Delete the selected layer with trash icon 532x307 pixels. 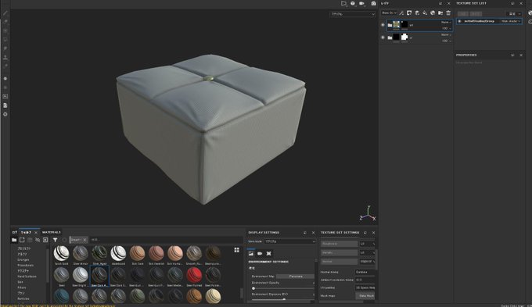[x=448, y=12]
